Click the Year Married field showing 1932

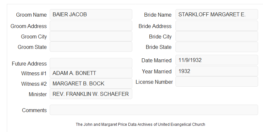click(217, 71)
